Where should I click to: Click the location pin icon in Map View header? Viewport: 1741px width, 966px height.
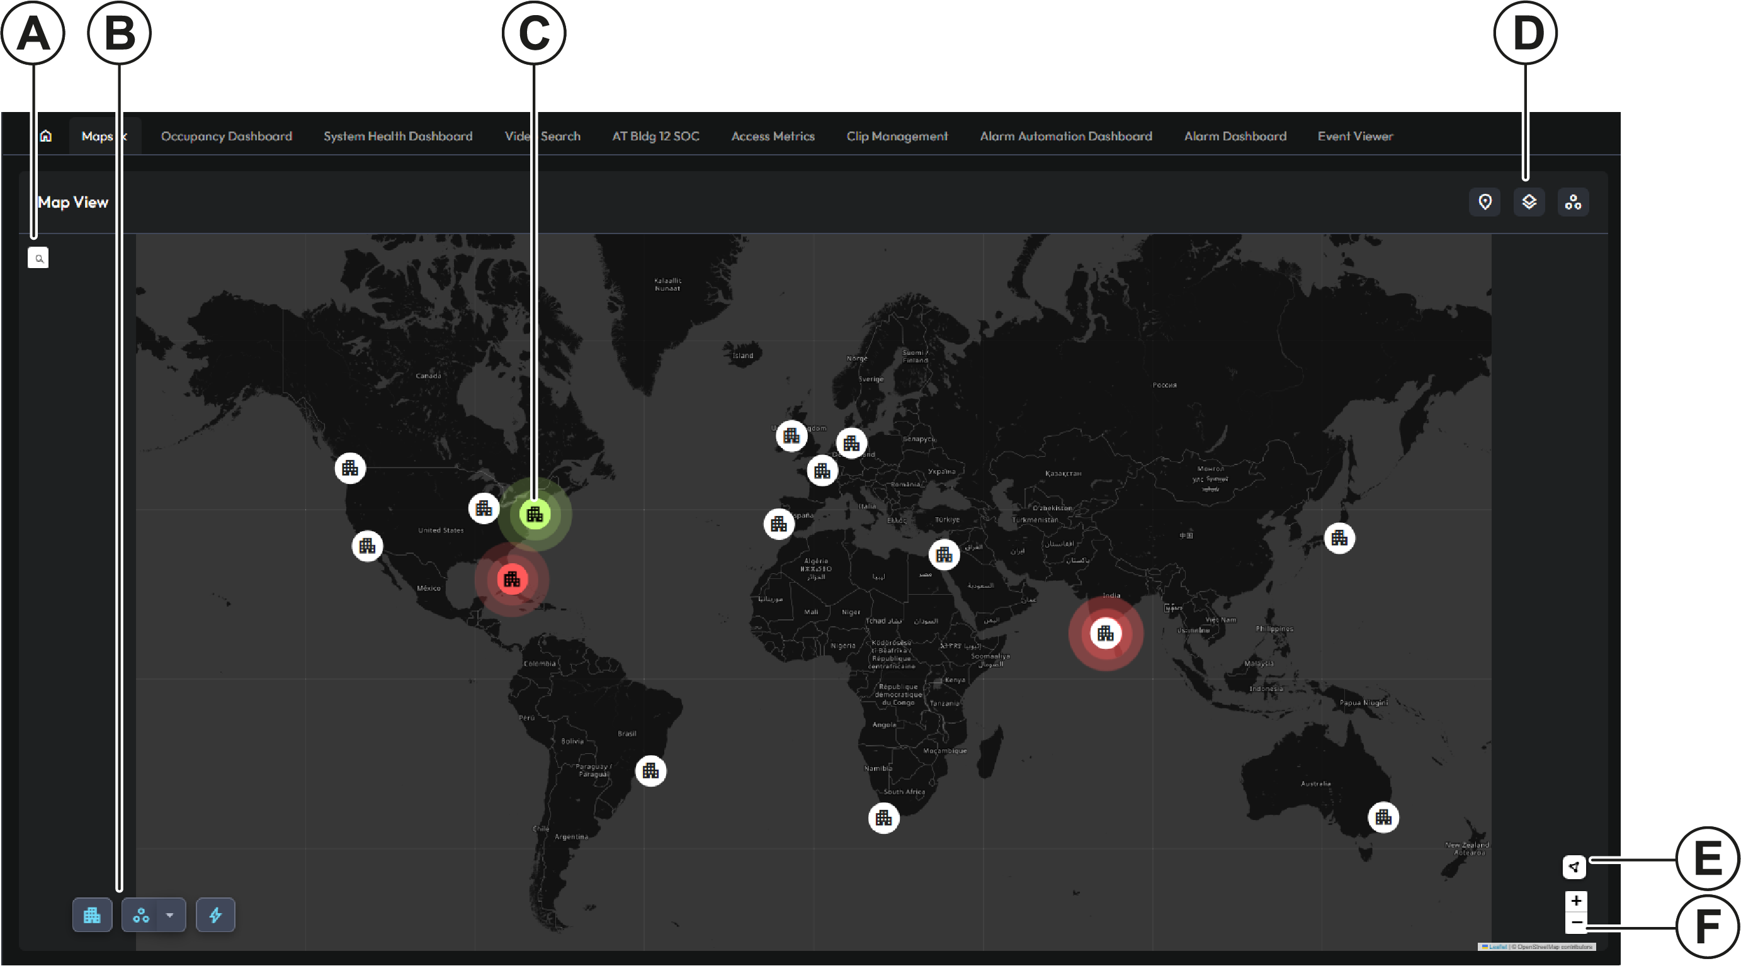click(1485, 202)
